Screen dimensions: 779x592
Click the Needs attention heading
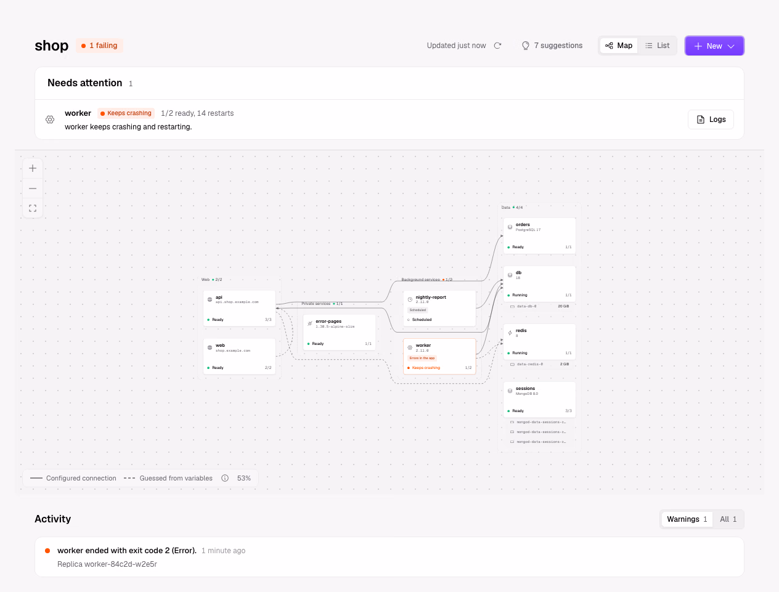(x=84, y=83)
